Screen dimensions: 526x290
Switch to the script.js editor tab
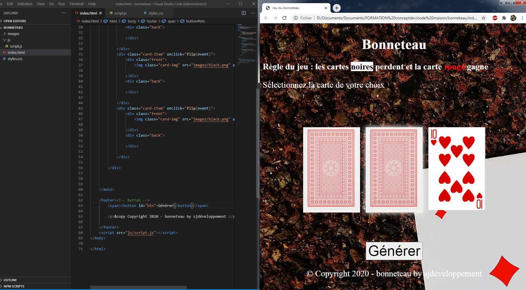[x=122, y=13]
